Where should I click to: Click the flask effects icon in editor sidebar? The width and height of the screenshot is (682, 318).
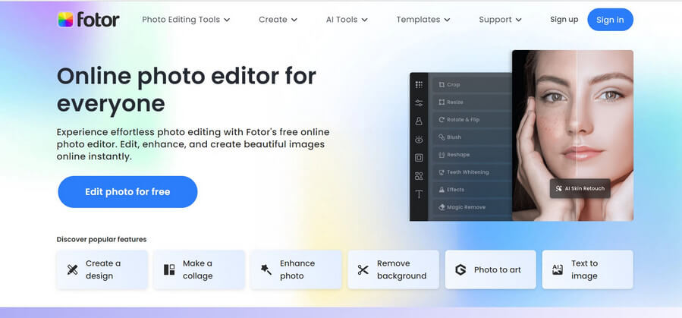pyautogui.click(x=419, y=121)
